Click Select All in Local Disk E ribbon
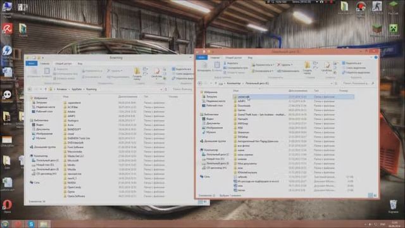This screenshot has height=228, width=405. point(352,63)
